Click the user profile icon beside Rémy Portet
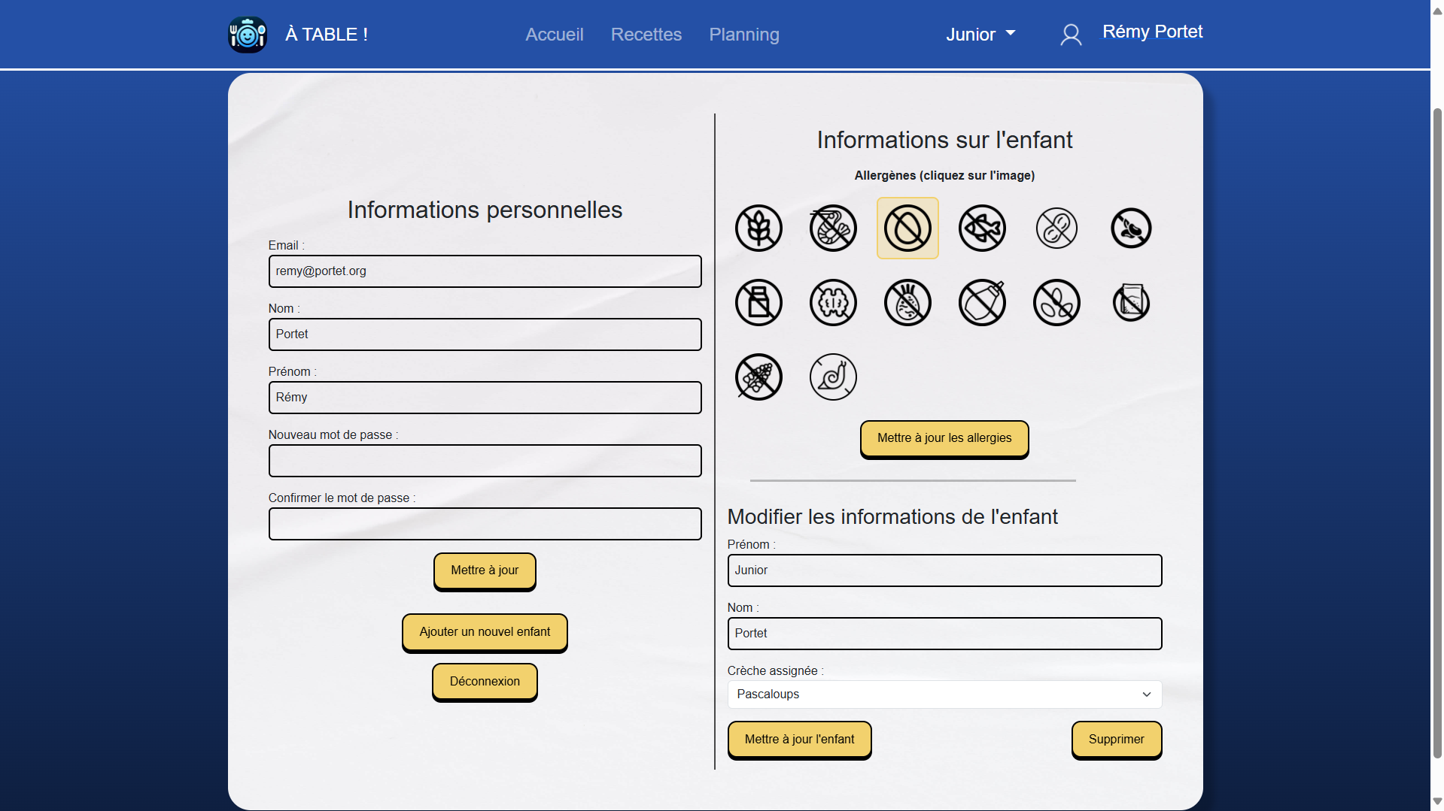This screenshot has height=811, width=1444. point(1071,35)
